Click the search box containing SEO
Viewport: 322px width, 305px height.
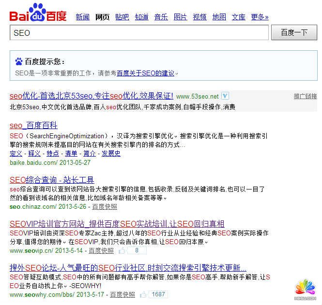139,33
